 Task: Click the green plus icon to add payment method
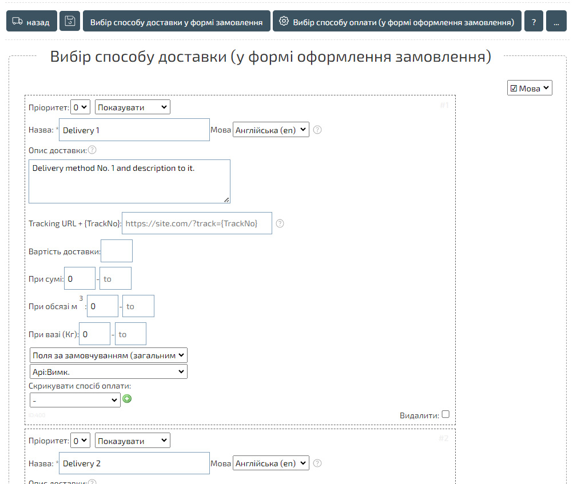point(127,399)
